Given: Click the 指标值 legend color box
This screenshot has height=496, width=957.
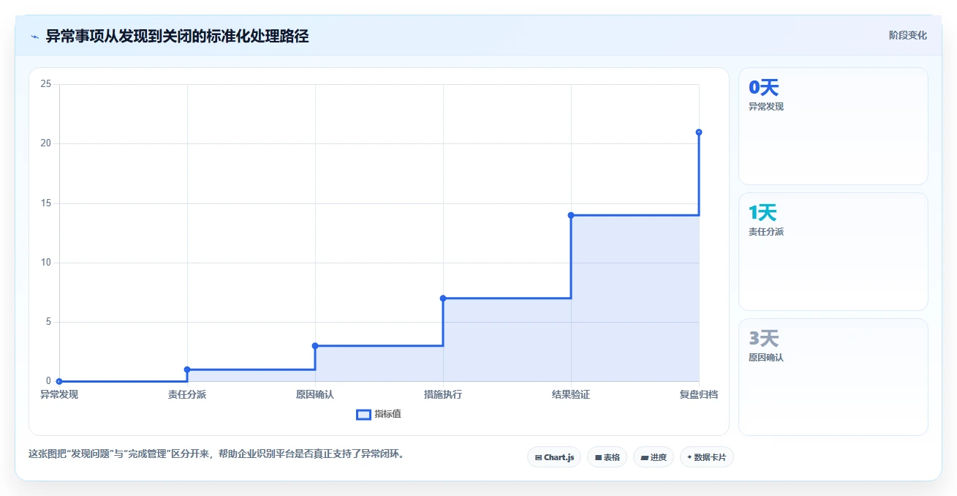Looking at the screenshot, I should click(x=363, y=414).
